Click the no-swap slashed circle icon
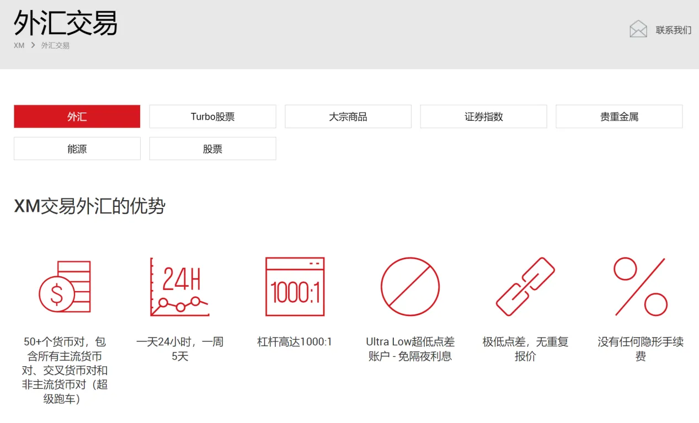Screen dimensions: 699x423 410,287
